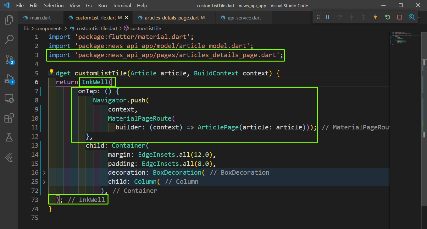Open the Extensions view
The image size is (427, 229).
[9, 118]
